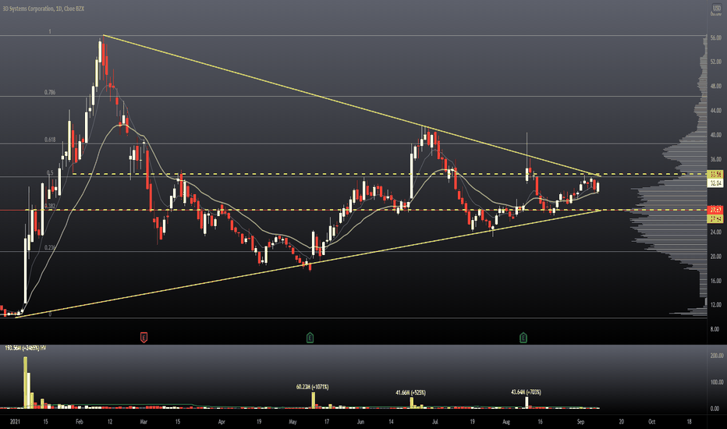This screenshot has width=727, height=429.
Task: Click the 24.00 price axis label
Action: point(715,232)
